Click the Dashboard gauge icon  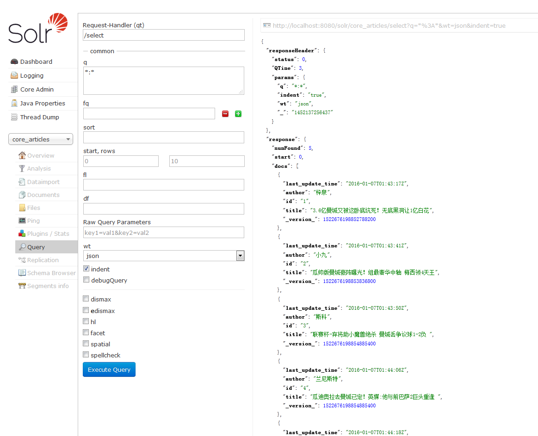click(14, 61)
